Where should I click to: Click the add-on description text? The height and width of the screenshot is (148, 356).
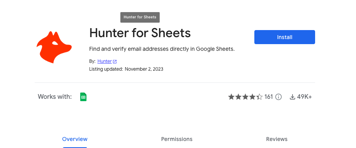tap(162, 49)
